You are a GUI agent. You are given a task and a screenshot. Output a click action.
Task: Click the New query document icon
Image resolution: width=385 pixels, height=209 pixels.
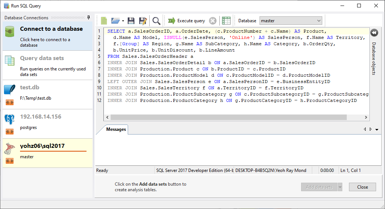point(104,21)
